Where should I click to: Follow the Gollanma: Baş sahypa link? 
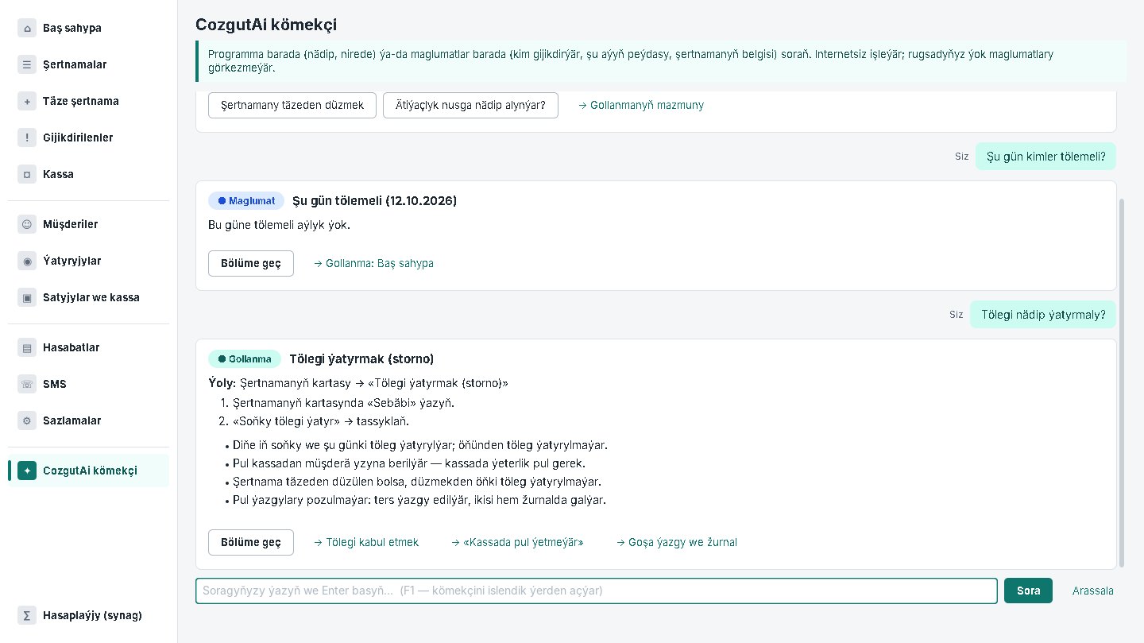[x=373, y=263]
